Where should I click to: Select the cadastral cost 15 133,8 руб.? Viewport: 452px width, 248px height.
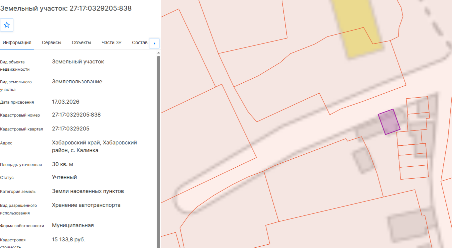(x=69, y=239)
